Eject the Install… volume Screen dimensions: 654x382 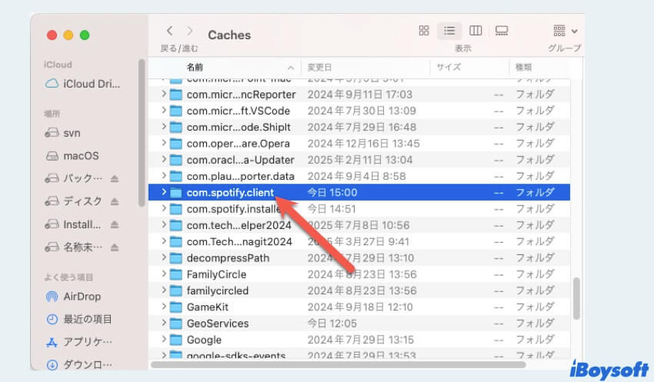click(x=115, y=224)
